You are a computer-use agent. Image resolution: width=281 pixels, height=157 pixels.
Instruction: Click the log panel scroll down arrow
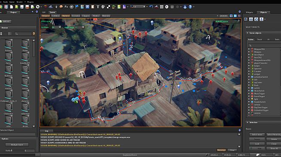click(239, 146)
